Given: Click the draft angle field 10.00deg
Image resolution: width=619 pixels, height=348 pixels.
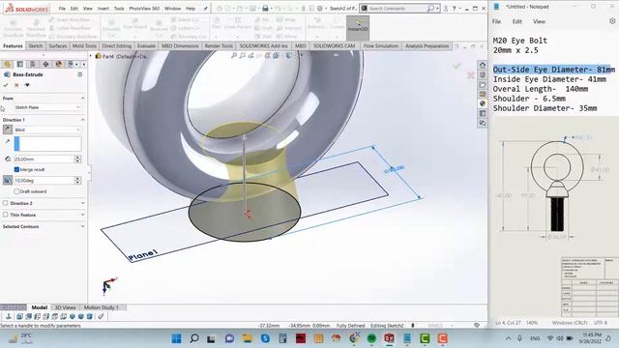Looking at the screenshot, I should (44, 181).
